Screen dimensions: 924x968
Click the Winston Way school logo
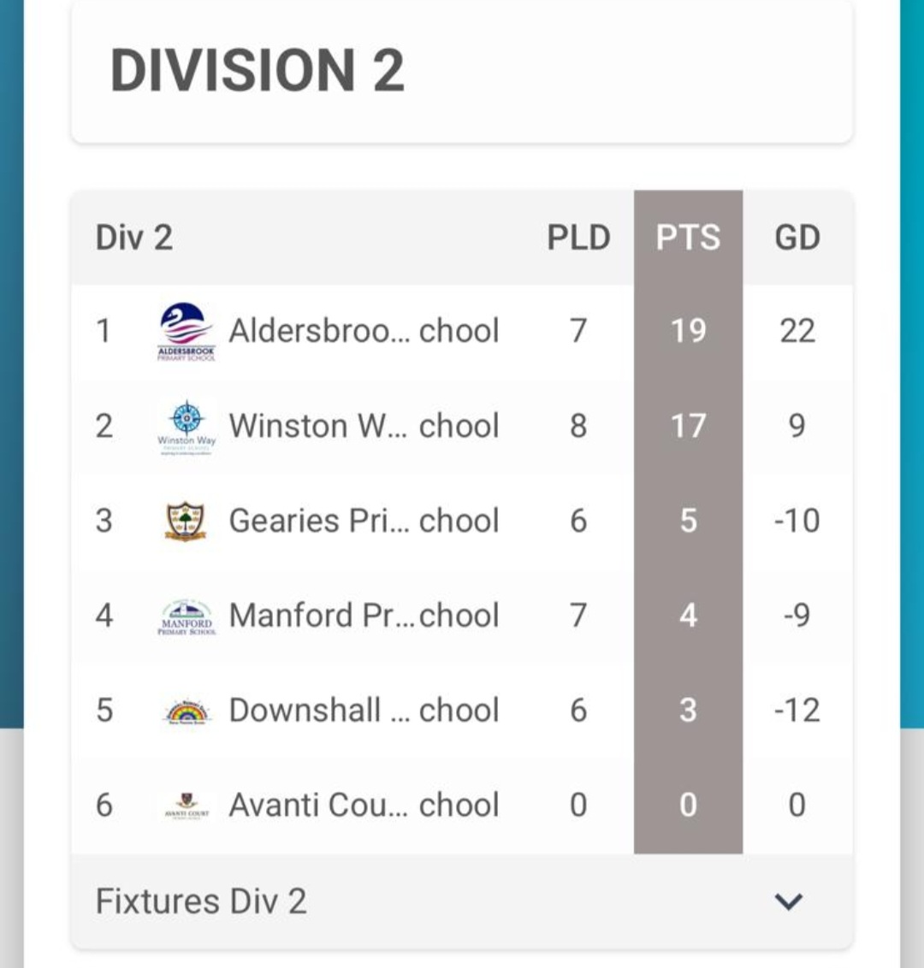click(x=187, y=426)
